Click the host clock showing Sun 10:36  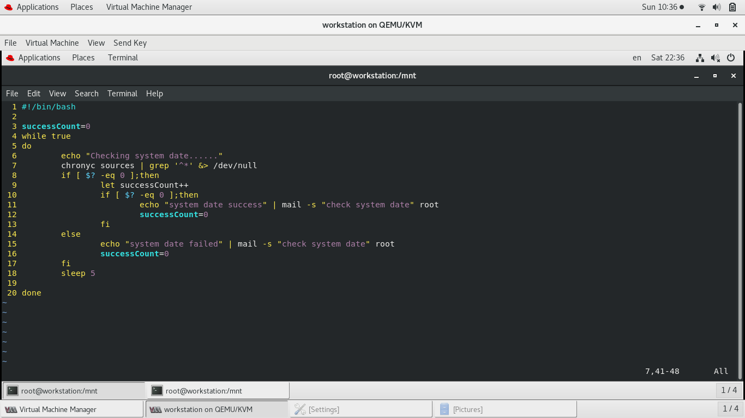(x=663, y=7)
